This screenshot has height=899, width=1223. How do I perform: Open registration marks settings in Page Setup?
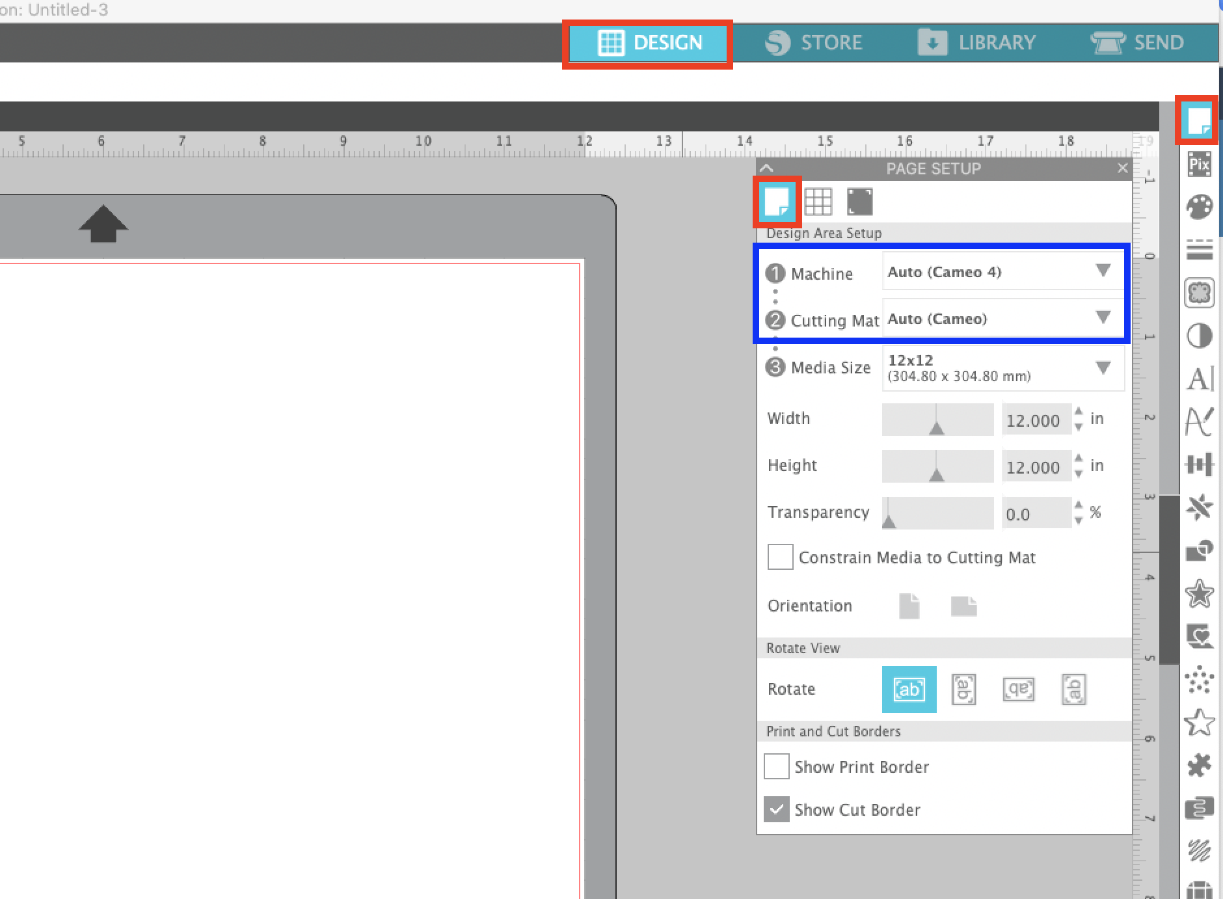[859, 202]
